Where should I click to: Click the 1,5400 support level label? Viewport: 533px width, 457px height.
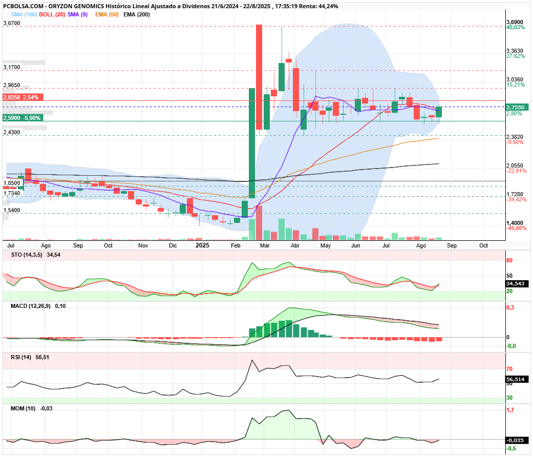[12, 210]
